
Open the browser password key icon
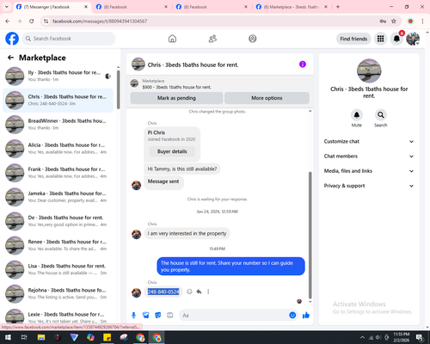pyautogui.click(x=383, y=21)
